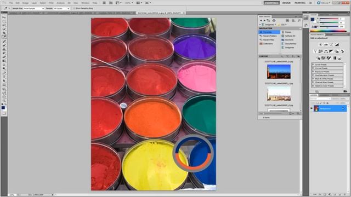Viewport: 351px width, 197px height.
Task: Toggle the Show Sampling Ring checkbox
Action: [x=75, y=8]
